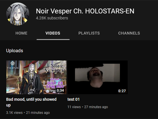The image size is (158, 119).
Task: Select the VIDEOS tab
Action: pyautogui.click(x=53, y=33)
